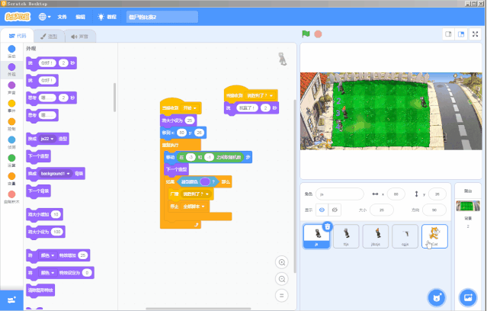Hide the sprite using the crossed-eye toggle
487x311 pixels.
click(x=335, y=210)
